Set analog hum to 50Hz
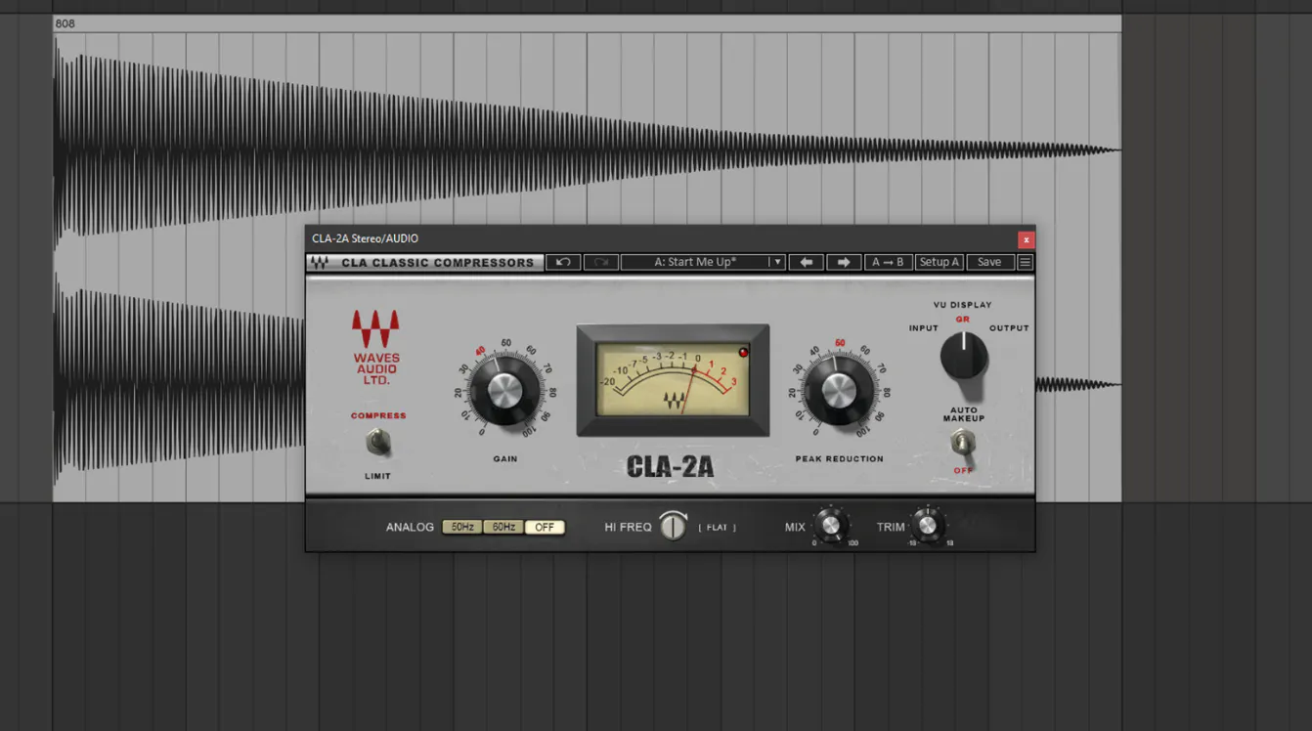This screenshot has width=1312, height=731. [462, 527]
